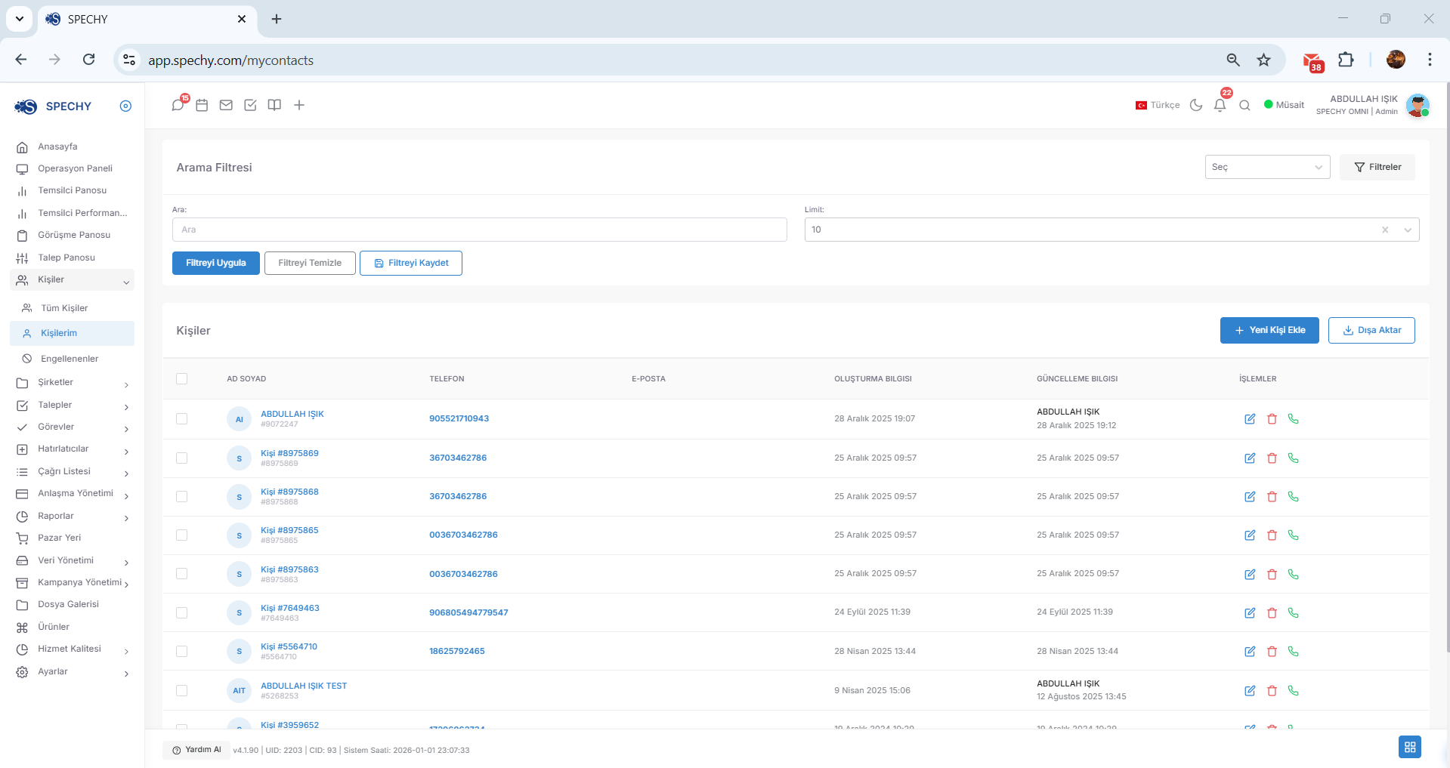Open browser extensions puzzle icon

[x=1346, y=60]
